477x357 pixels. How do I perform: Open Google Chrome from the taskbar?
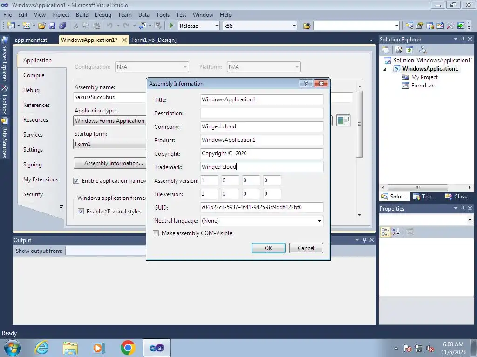coord(128,348)
